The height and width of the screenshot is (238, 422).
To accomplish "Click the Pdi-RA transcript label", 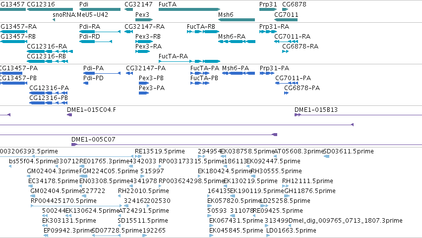I will (x=90, y=27).
